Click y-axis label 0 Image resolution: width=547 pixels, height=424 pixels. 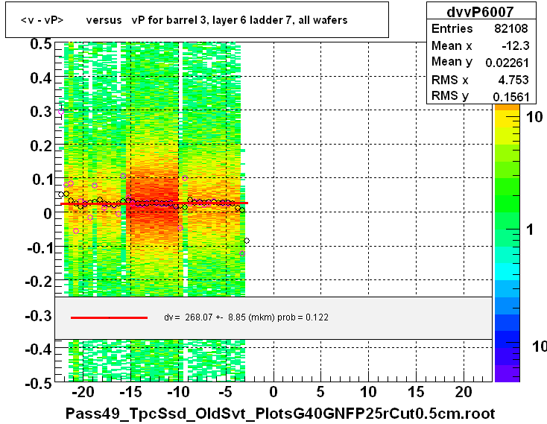(48, 213)
